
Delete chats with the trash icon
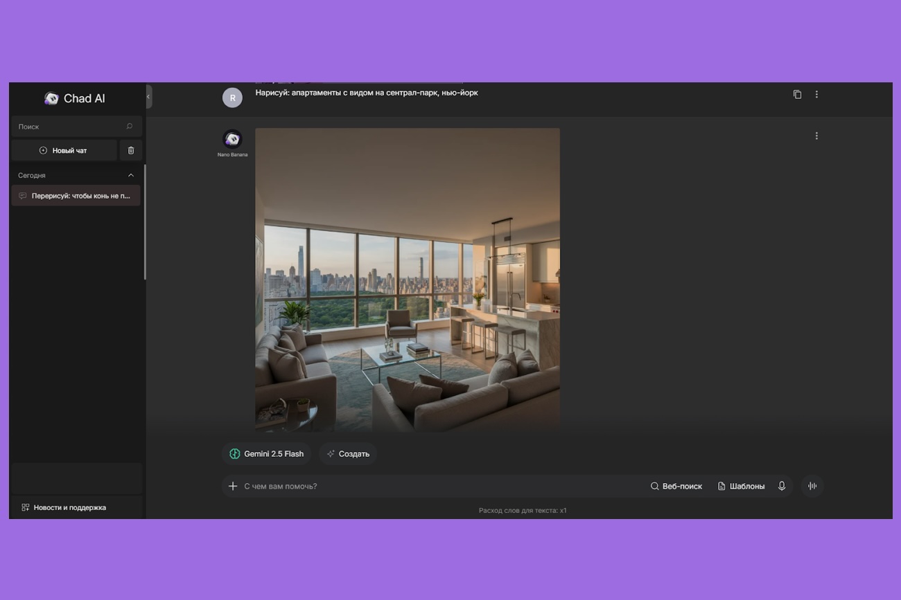pos(131,150)
